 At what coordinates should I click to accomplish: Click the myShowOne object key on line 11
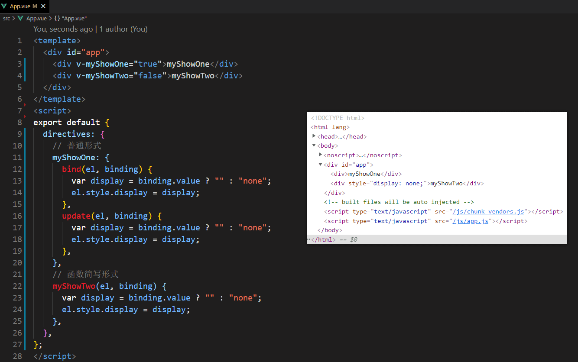[x=74, y=158]
